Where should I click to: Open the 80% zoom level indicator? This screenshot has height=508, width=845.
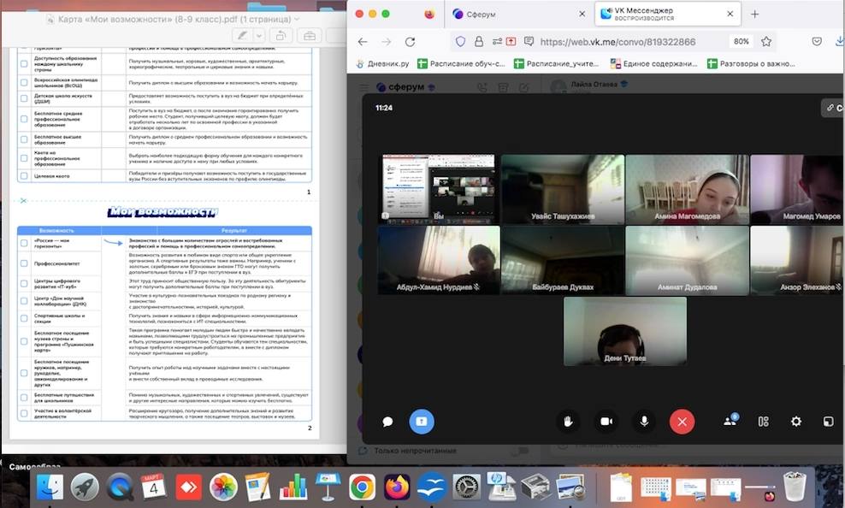click(x=741, y=42)
